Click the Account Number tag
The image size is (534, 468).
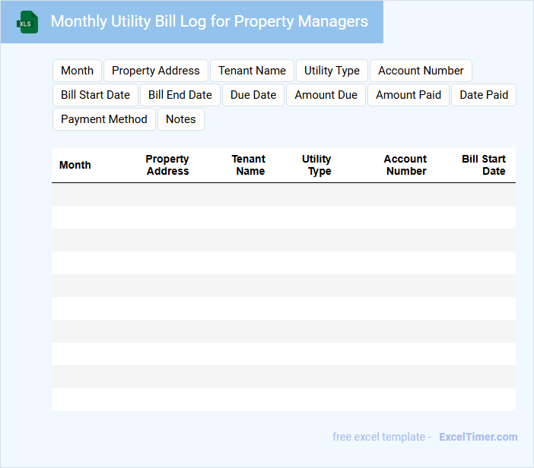tap(421, 71)
